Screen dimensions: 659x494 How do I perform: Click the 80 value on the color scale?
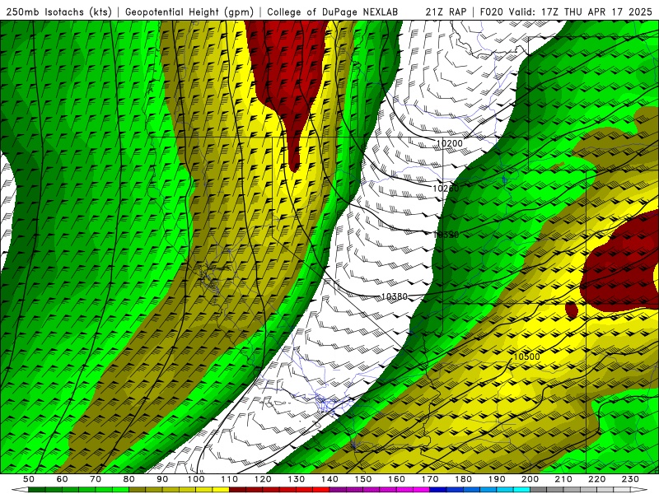click(x=129, y=479)
